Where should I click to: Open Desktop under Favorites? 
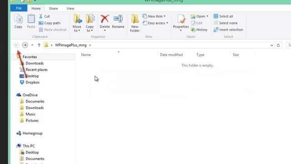(32, 76)
